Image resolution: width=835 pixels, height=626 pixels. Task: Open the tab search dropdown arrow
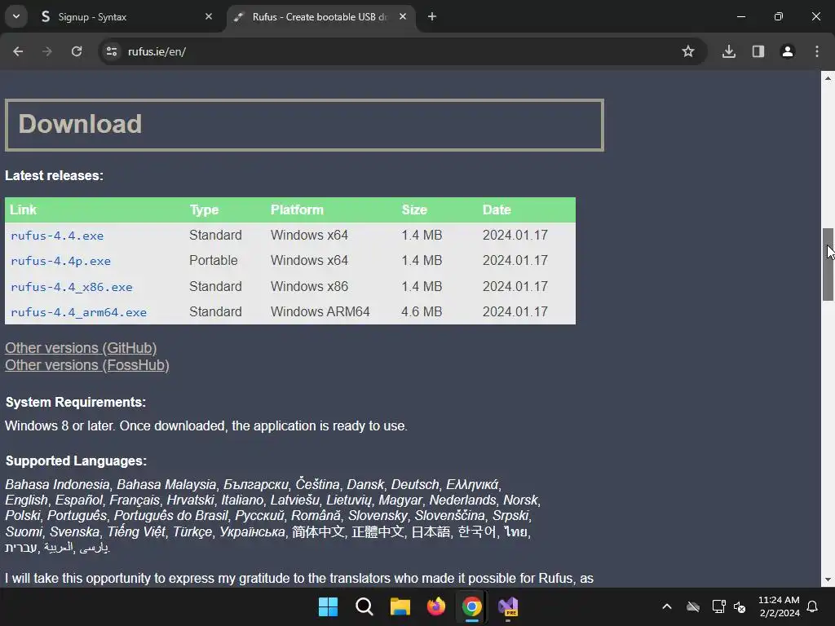point(16,16)
